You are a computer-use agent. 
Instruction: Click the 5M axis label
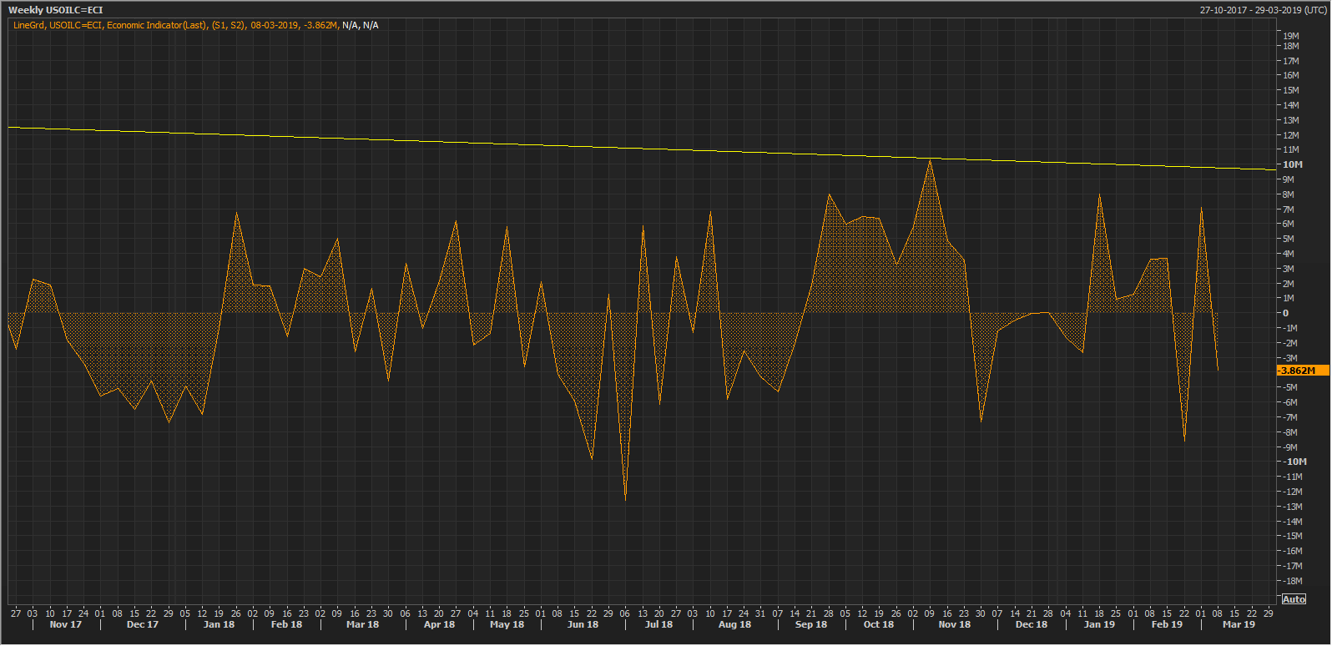pyautogui.click(x=1289, y=239)
